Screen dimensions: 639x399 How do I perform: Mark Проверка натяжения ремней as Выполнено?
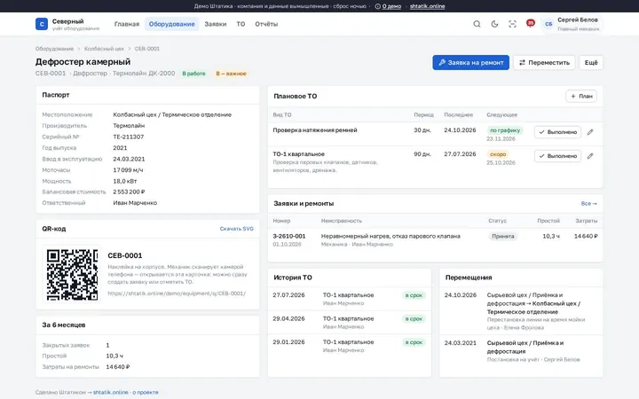(x=557, y=132)
